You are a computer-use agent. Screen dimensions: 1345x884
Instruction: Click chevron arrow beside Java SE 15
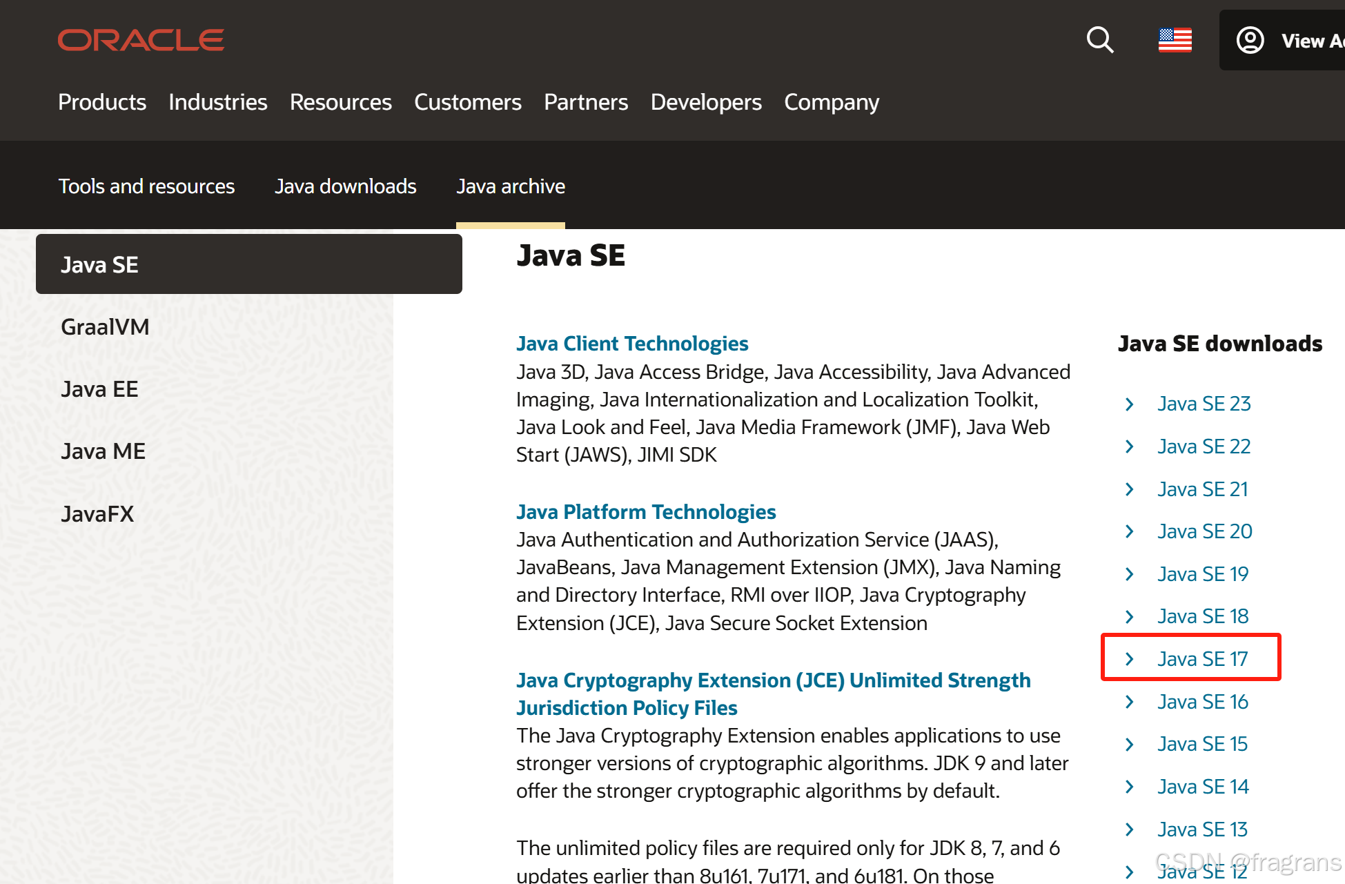[x=1129, y=744]
